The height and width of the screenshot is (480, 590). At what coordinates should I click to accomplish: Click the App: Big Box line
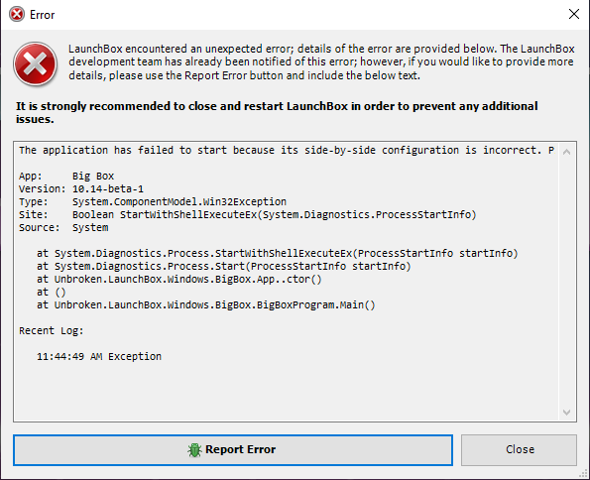click(66, 177)
